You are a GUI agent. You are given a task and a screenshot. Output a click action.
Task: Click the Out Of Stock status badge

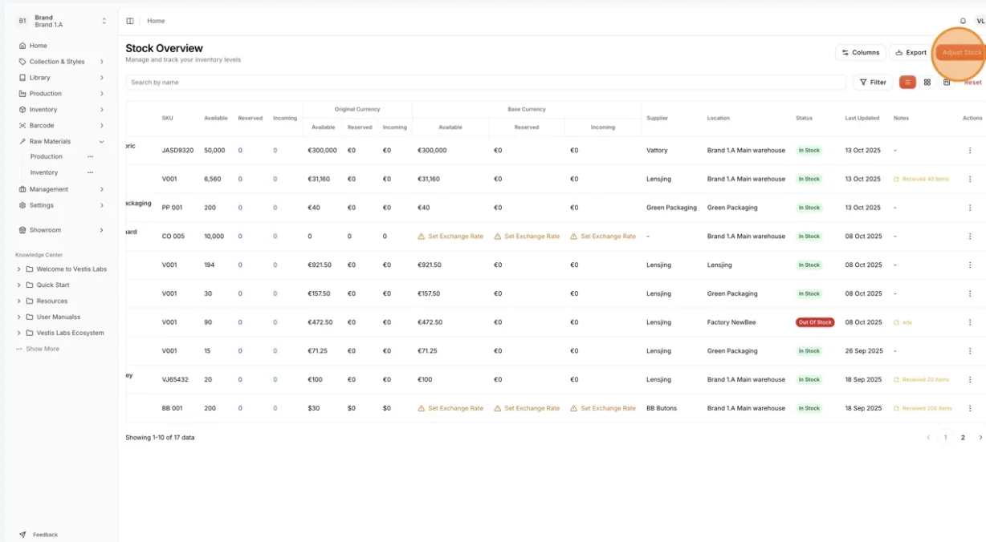tap(815, 322)
